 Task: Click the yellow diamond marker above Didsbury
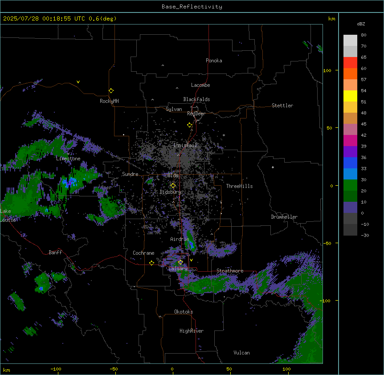[x=173, y=186]
